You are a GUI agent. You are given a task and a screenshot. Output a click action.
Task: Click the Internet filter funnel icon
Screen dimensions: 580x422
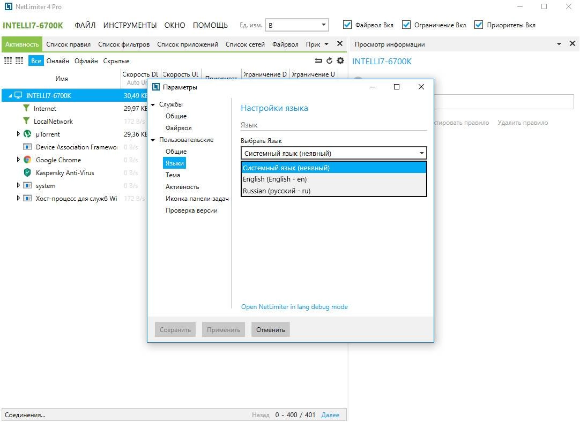[26, 108]
